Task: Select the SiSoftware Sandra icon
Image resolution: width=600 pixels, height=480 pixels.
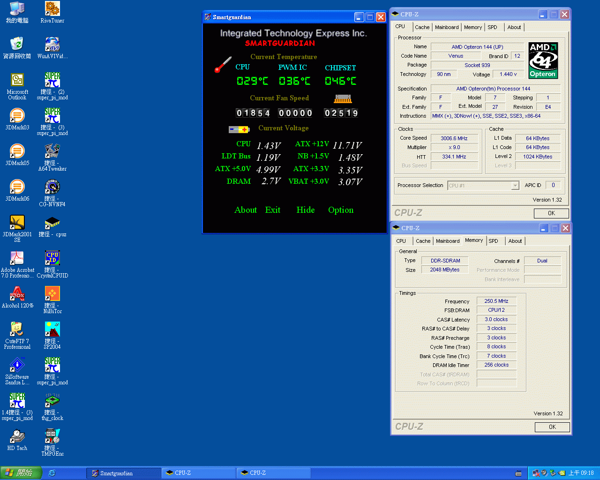Action: click(17, 365)
